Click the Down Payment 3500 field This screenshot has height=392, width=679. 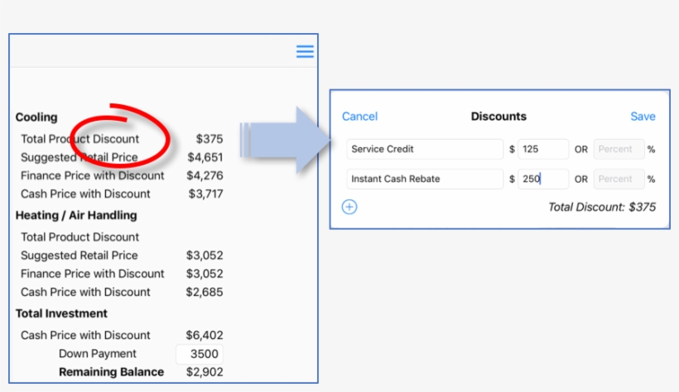199,354
